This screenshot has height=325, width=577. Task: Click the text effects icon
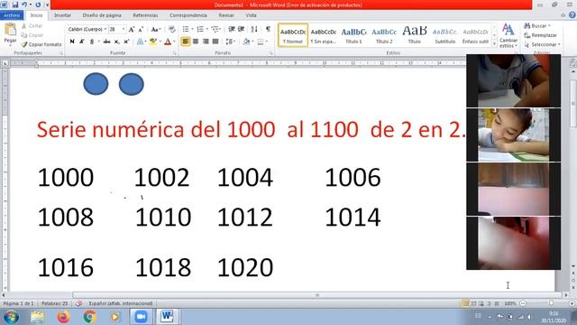(141, 42)
